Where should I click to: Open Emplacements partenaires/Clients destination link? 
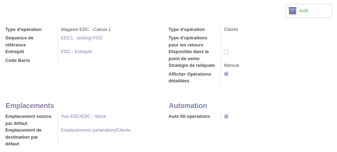tap(95, 130)
